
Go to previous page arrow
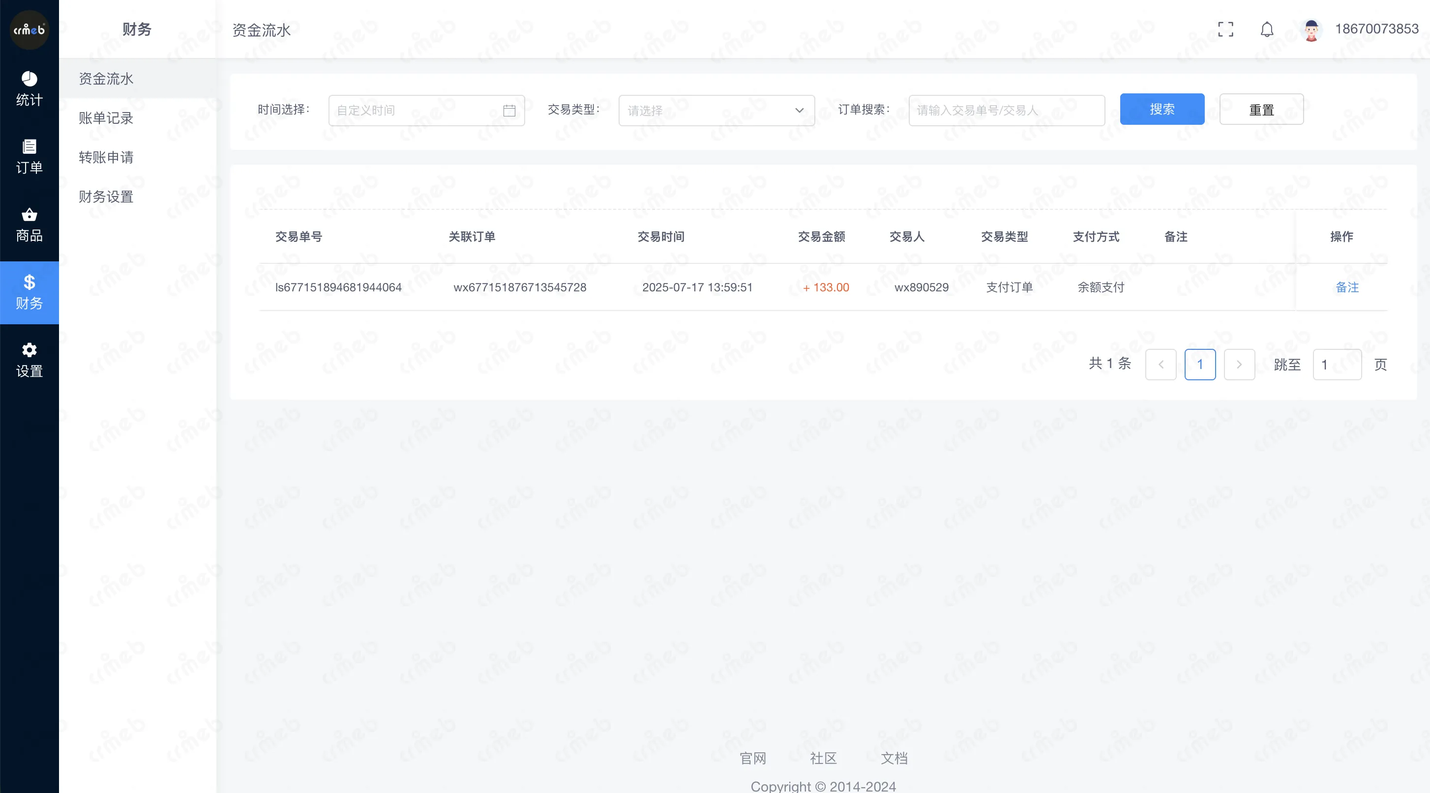click(x=1161, y=365)
